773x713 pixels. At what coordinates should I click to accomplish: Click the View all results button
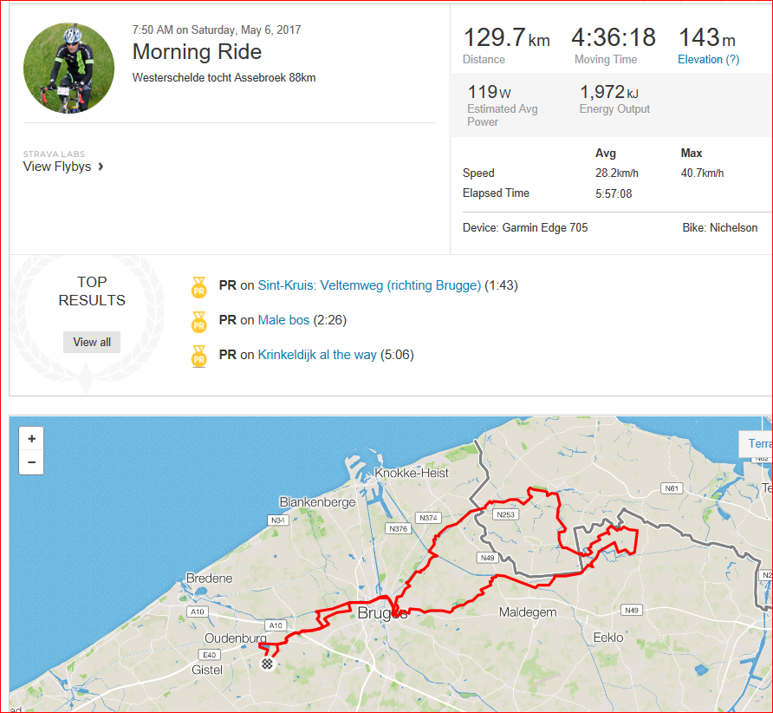[92, 342]
